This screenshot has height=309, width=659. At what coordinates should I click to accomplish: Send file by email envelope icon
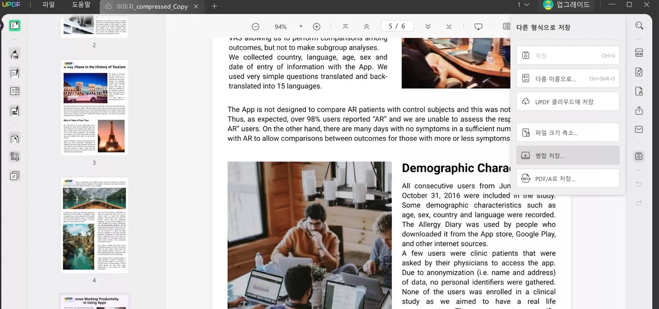click(x=639, y=129)
